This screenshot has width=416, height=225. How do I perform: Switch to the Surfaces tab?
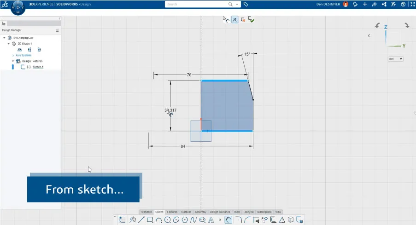click(186, 212)
